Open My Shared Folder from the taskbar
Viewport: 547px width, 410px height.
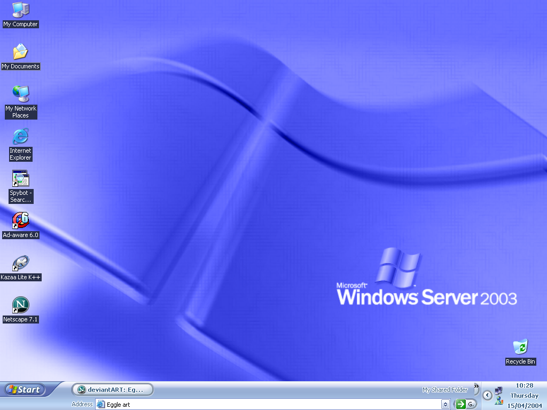click(445, 389)
